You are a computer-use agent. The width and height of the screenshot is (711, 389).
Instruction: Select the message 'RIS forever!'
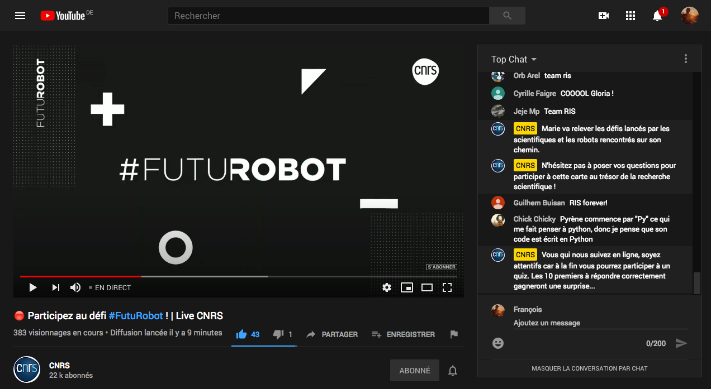588,203
